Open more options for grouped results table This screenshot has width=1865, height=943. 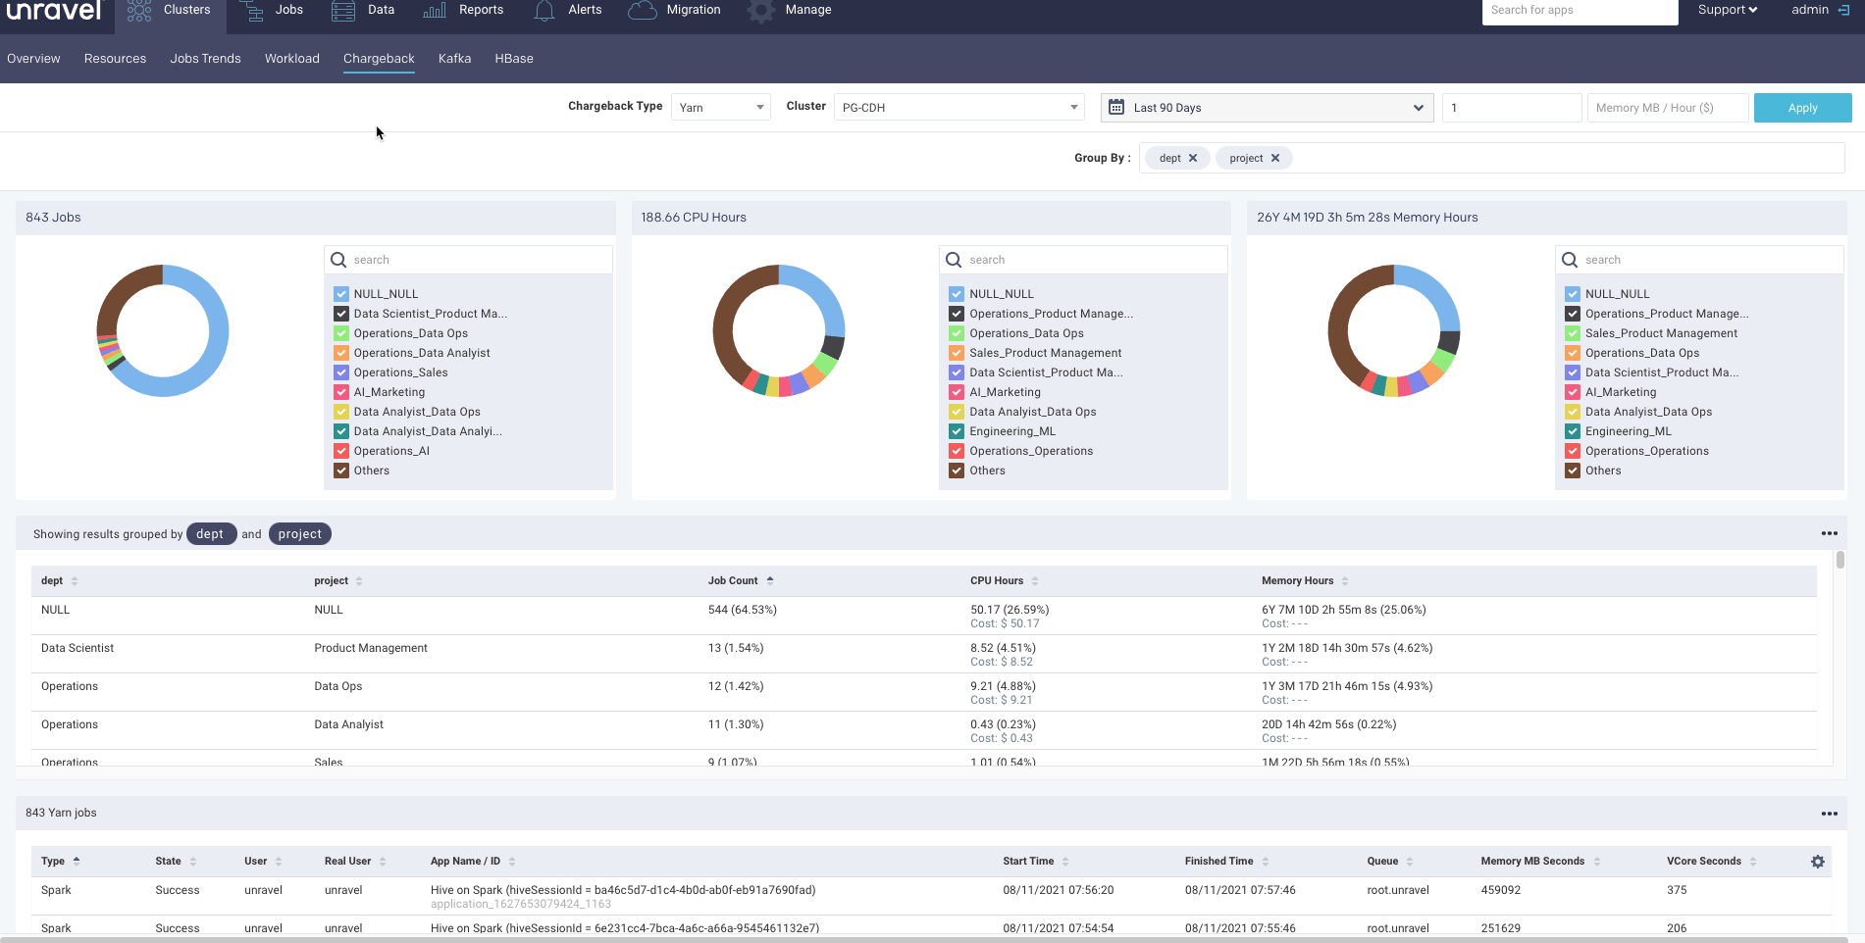coord(1830,533)
